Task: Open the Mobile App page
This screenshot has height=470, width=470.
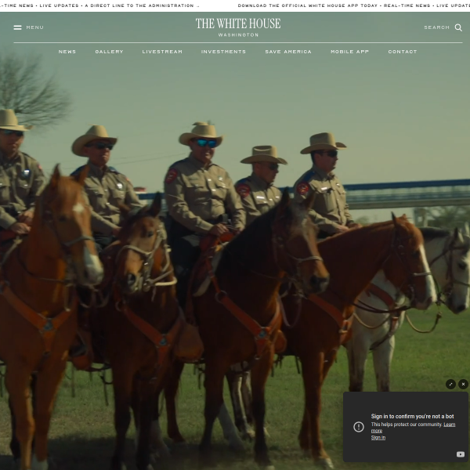Action: [349, 52]
